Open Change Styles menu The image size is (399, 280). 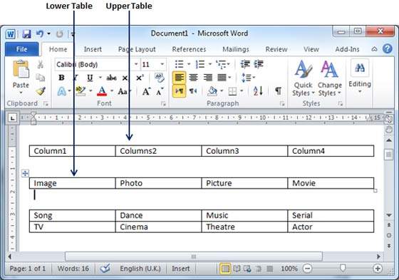point(329,78)
